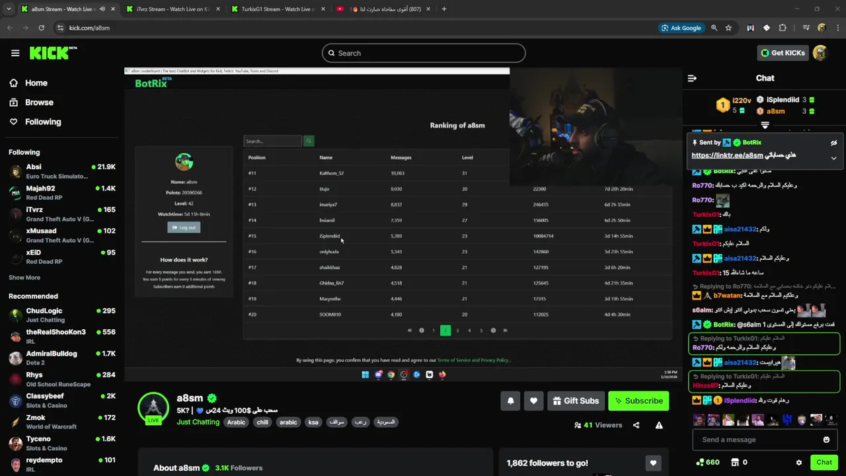
Task: Open the linktr.ee/a8sm pinned link
Action: [727, 155]
